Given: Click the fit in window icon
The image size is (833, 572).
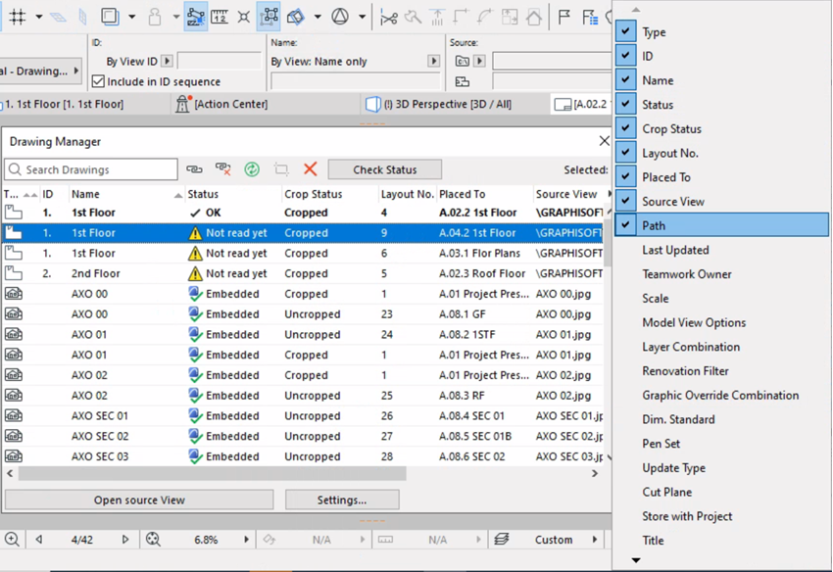Looking at the screenshot, I should pyautogui.click(x=153, y=539).
